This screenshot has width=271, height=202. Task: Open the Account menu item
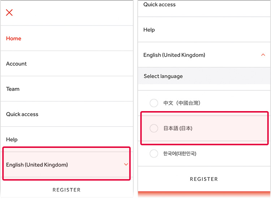coord(67,63)
